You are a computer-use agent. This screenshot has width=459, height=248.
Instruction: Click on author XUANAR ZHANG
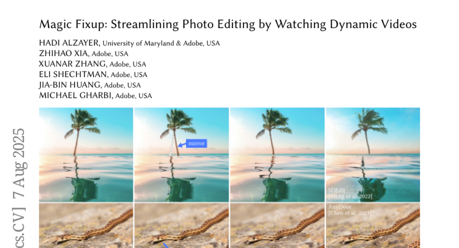[73, 64]
